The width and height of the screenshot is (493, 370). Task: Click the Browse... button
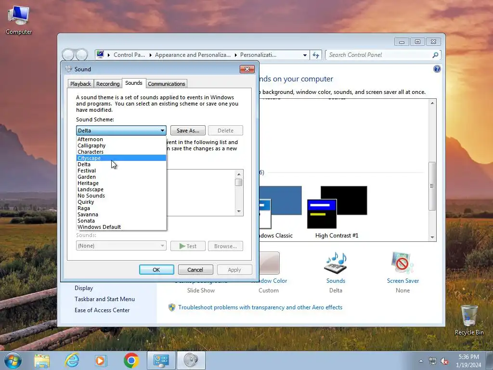pos(225,246)
